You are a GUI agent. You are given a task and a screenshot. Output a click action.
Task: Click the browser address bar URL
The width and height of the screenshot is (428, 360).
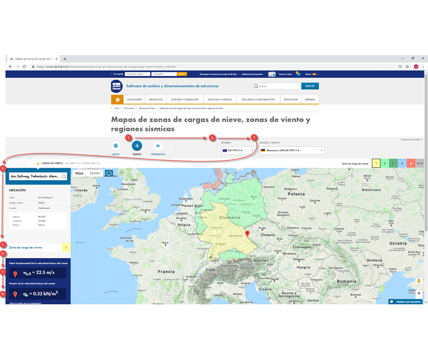click(106, 66)
